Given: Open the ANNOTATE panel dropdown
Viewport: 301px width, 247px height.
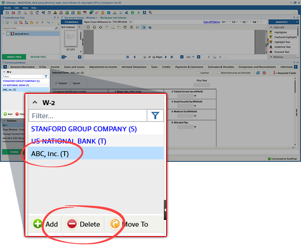Looking at the screenshot, I should coord(297,22).
